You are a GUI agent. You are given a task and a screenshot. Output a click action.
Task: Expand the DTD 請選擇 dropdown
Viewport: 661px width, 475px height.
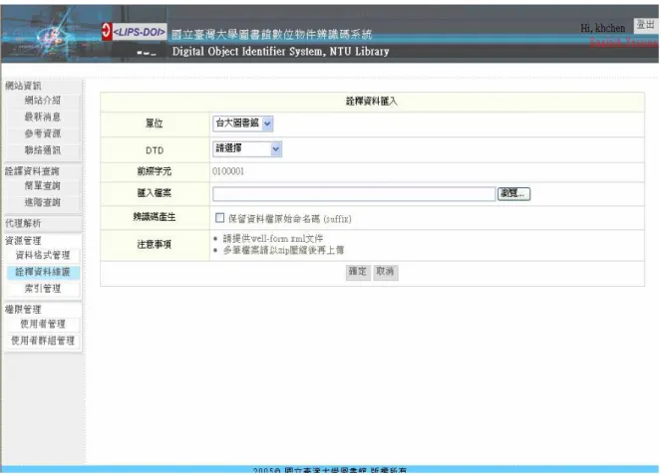247,148
